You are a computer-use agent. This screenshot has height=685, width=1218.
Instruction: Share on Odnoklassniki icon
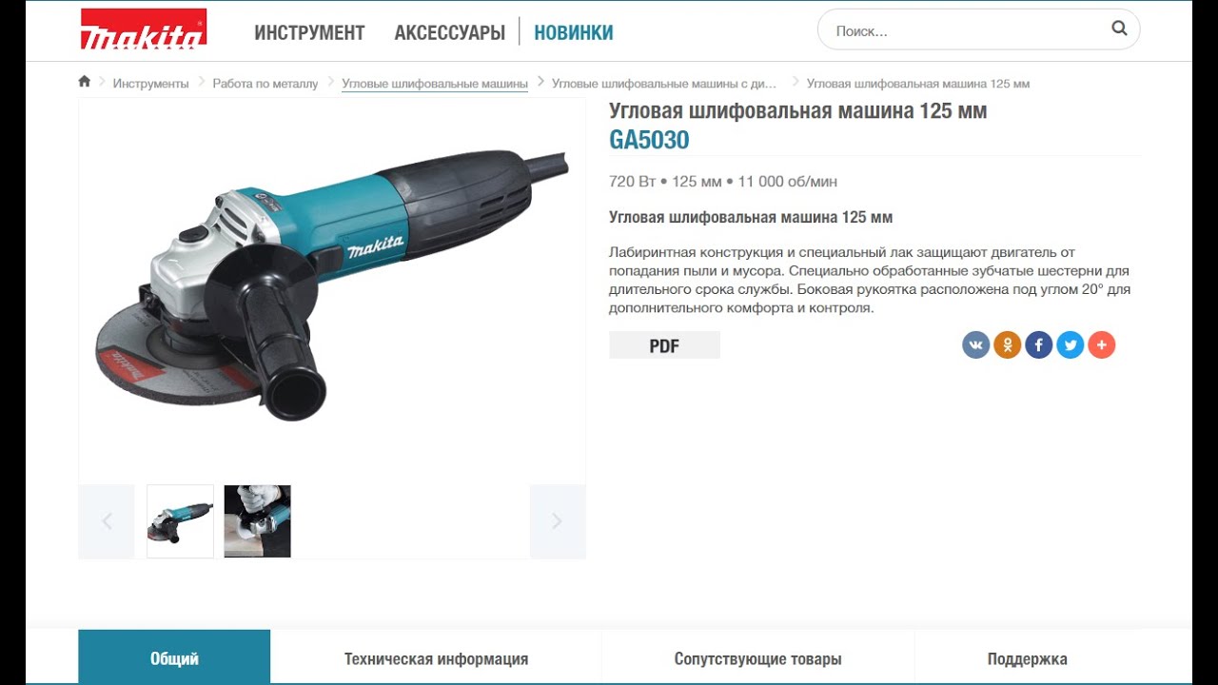tap(1008, 344)
